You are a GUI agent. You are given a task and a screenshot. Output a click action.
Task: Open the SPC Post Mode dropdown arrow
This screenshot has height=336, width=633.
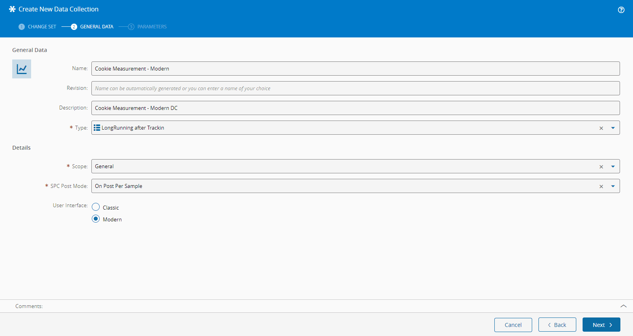pyautogui.click(x=613, y=186)
